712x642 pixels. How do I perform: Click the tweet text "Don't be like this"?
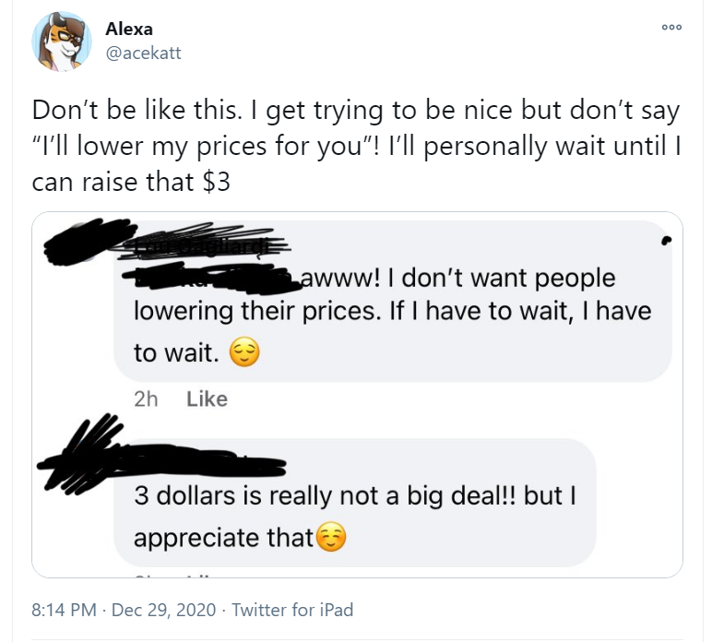tap(136, 110)
